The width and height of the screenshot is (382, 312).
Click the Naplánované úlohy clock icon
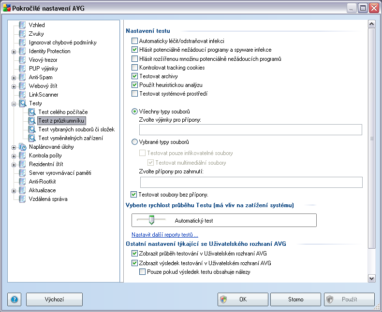point(22,147)
